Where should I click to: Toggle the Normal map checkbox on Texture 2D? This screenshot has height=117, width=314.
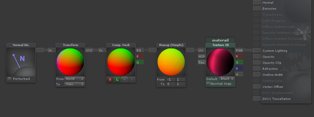(x=208, y=84)
